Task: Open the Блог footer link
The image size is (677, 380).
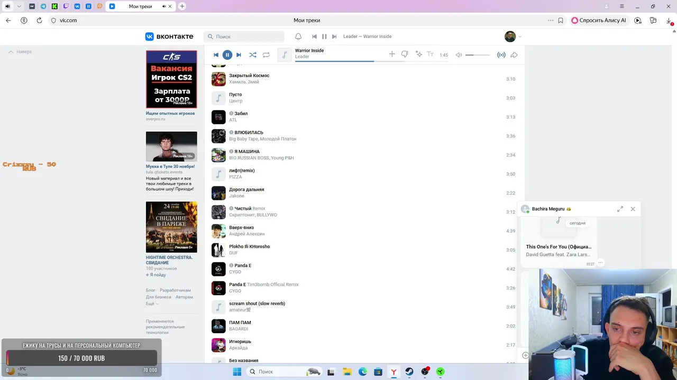Action: [151, 290]
